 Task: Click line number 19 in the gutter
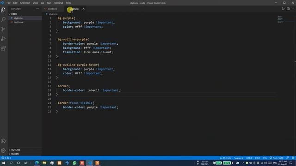tap(49, 95)
